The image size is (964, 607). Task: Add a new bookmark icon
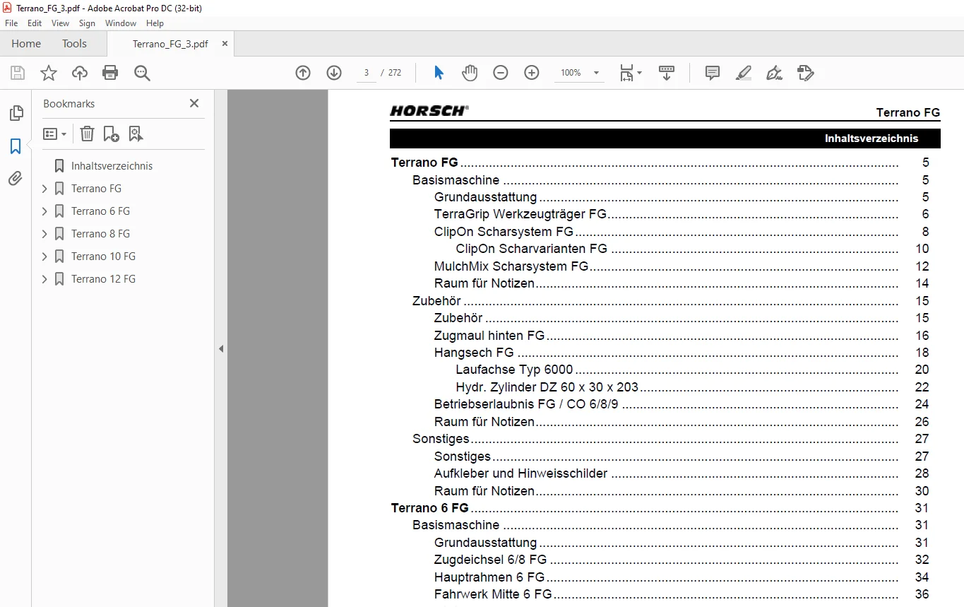point(111,134)
